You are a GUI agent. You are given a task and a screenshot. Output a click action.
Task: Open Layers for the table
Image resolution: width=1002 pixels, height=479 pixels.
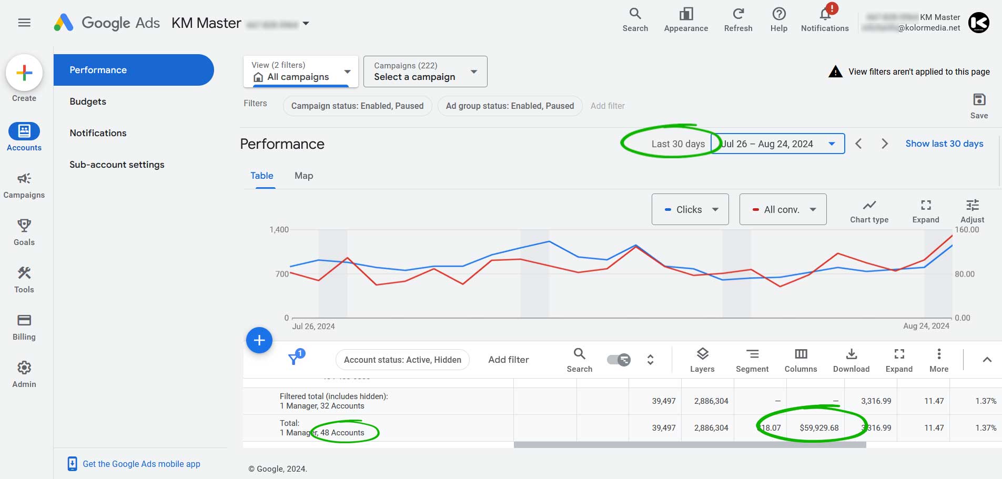click(x=702, y=360)
